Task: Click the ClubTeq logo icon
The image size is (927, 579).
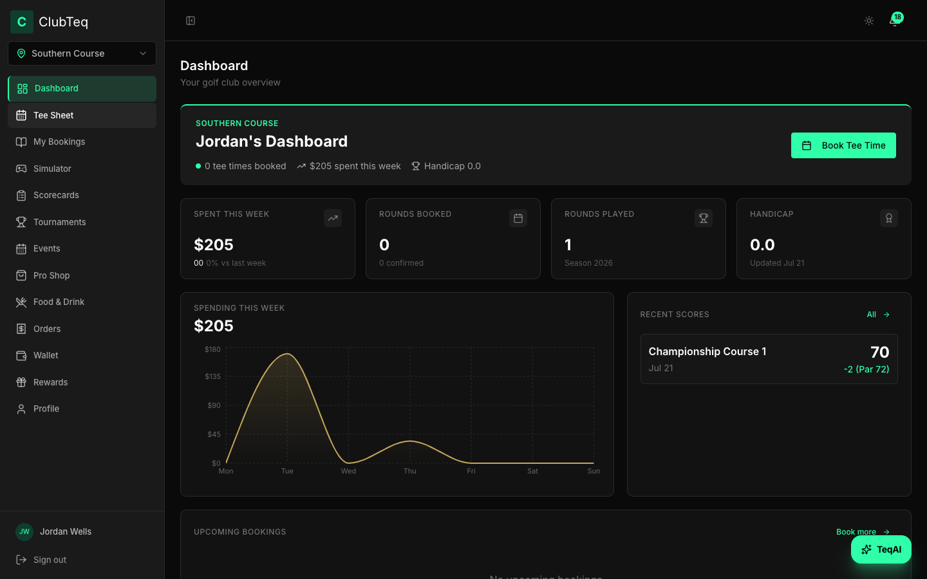Action: 22,22
